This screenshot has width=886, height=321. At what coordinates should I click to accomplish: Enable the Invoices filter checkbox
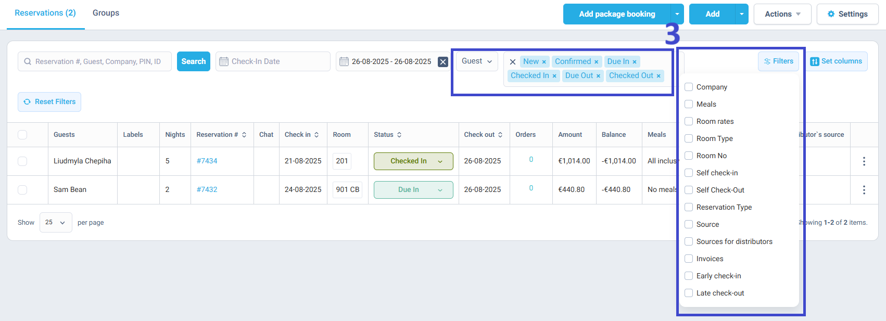(x=689, y=259)
